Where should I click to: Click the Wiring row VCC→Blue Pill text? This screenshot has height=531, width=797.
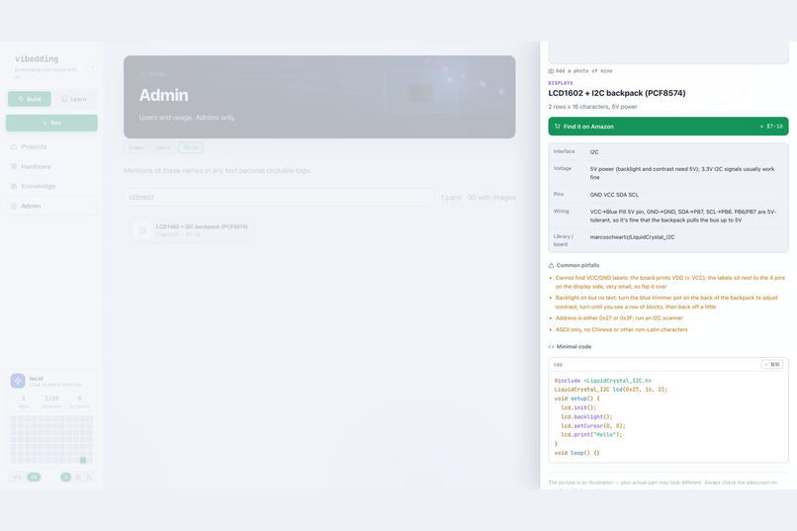point(682,216)
